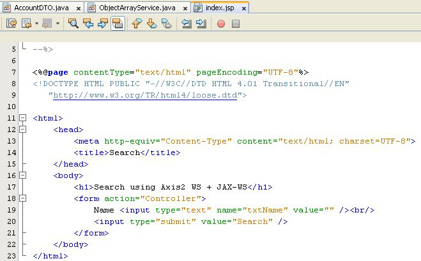The width and height of the screenshot is (421, 261).
Task: Click Shift Line Left icon
Action: click(187, 24)
